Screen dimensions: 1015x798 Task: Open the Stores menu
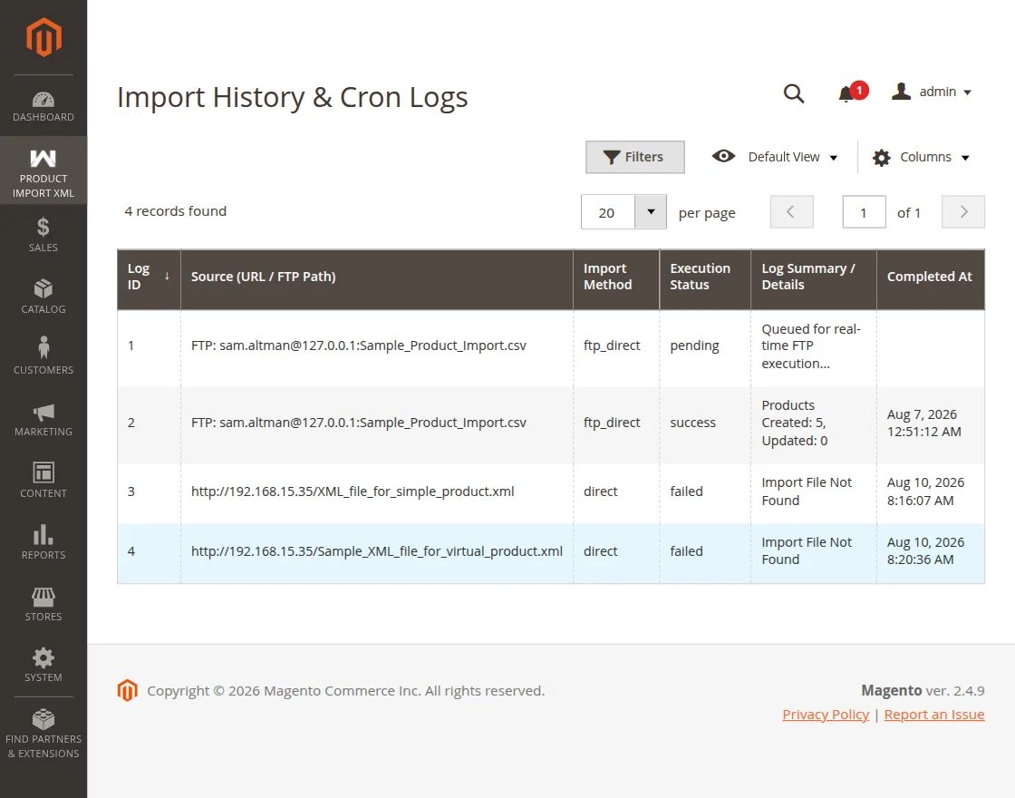pos(43,604)
